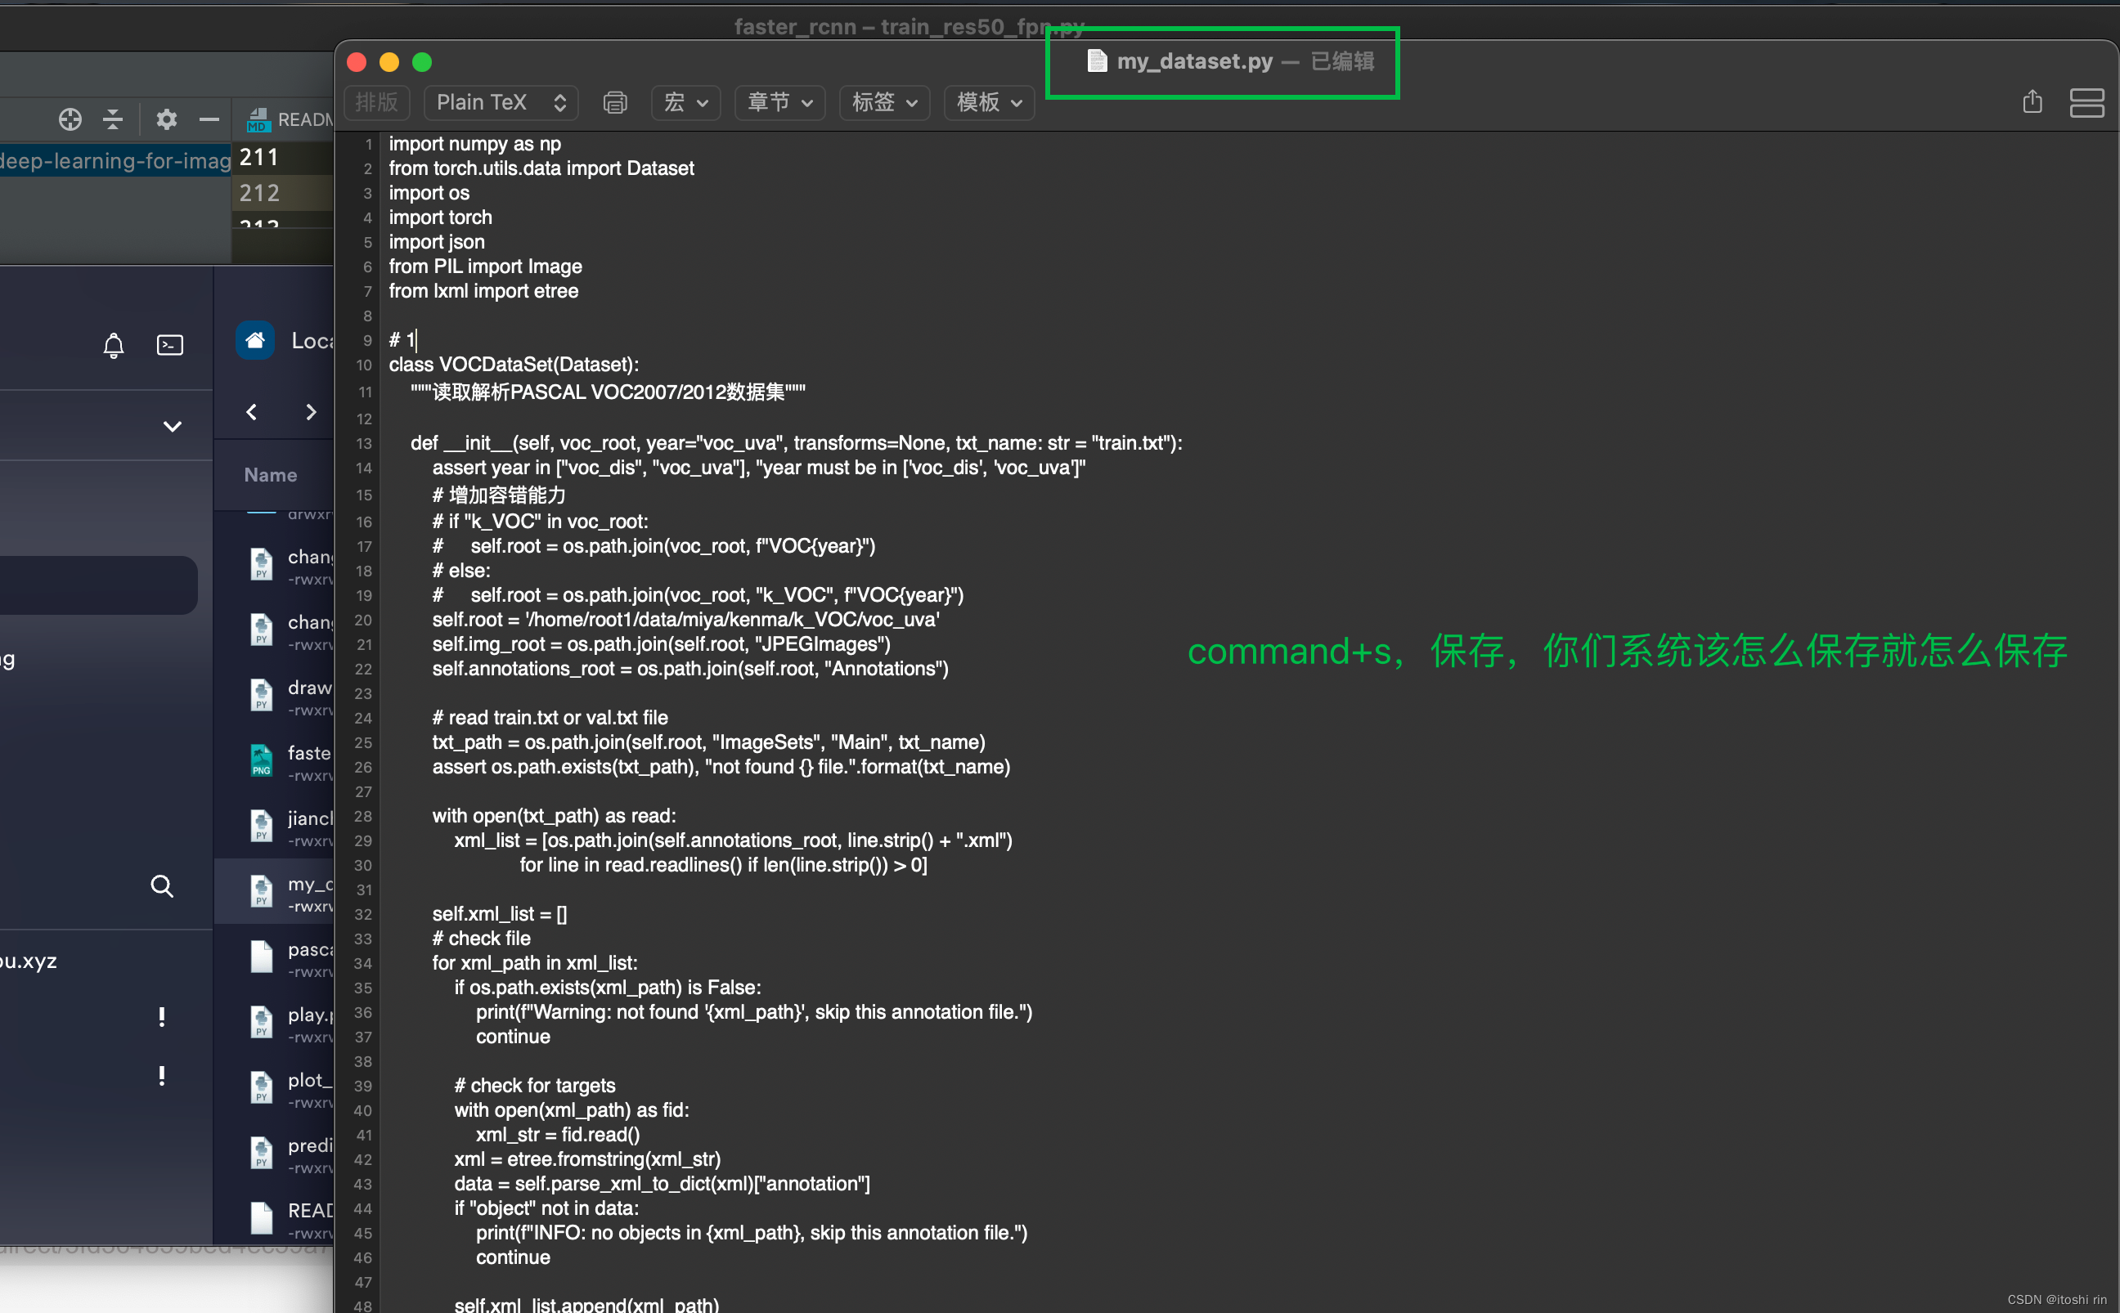This screenshot has height=1313, width=2120.
Task: Click 'if "object" not in data:' line
Action: 546,1208
